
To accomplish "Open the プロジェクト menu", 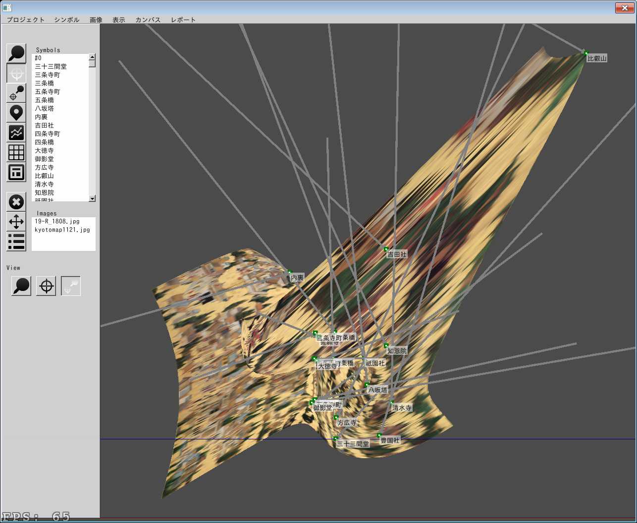I will (26, 20).
